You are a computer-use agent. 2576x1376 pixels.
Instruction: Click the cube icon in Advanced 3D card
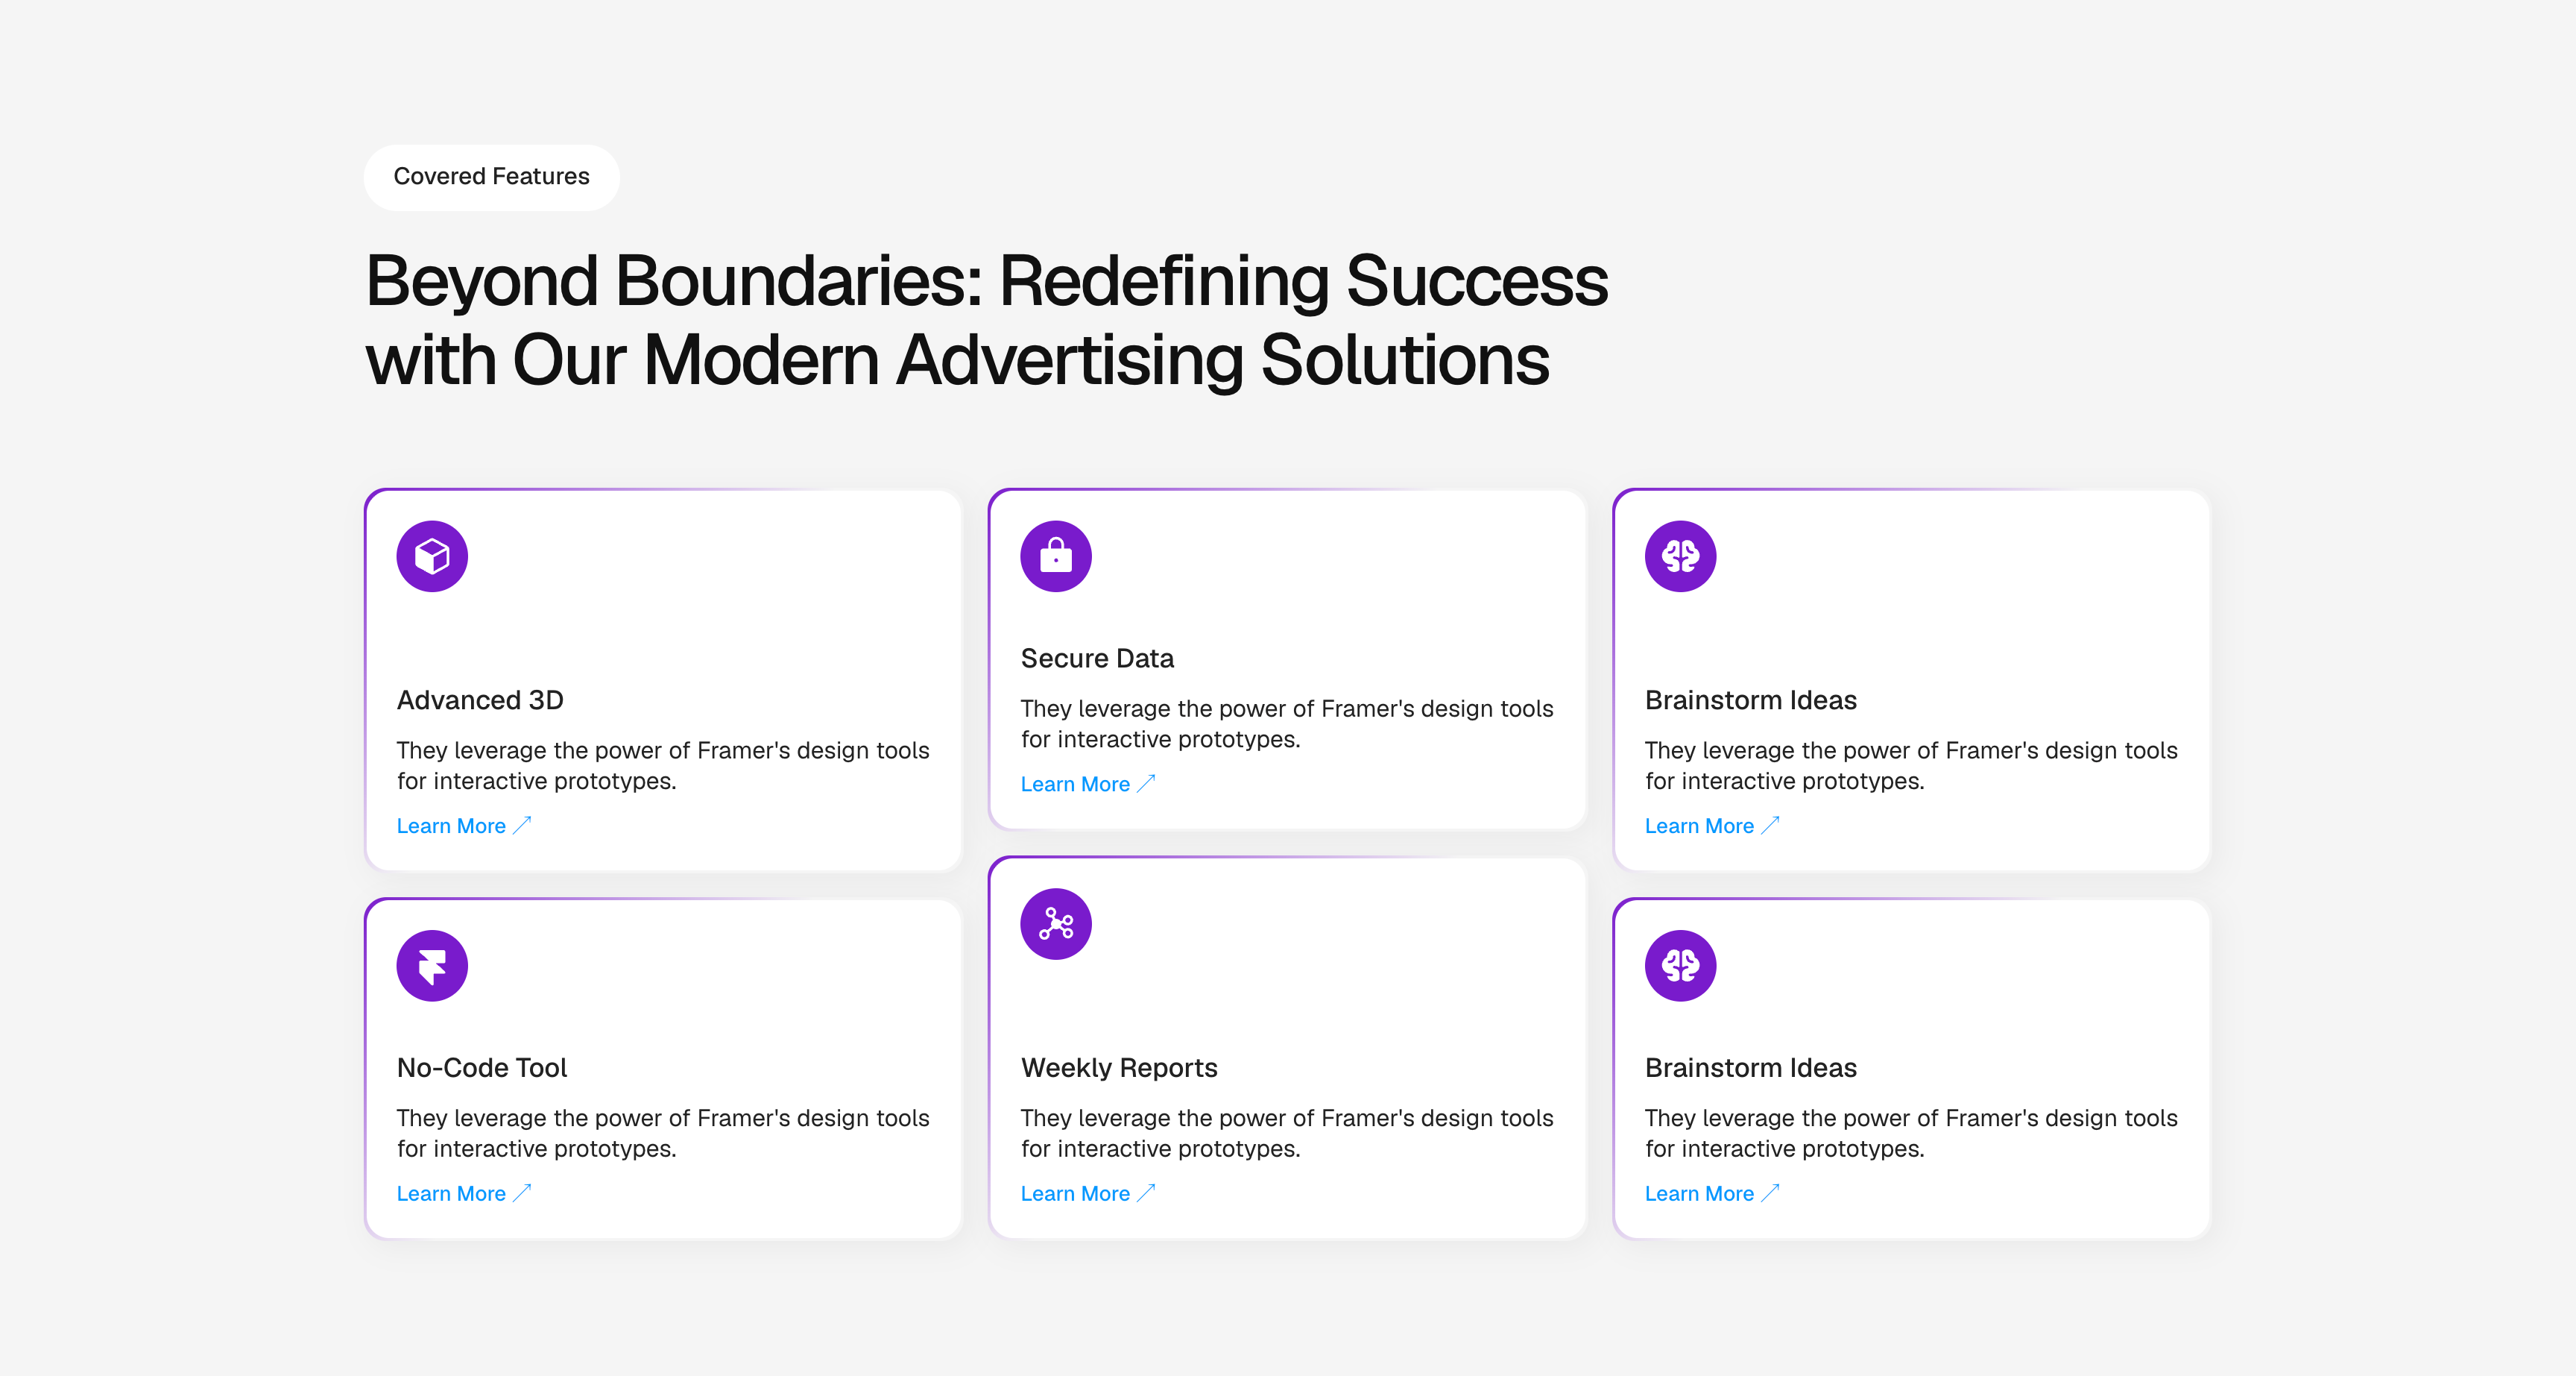432,556
